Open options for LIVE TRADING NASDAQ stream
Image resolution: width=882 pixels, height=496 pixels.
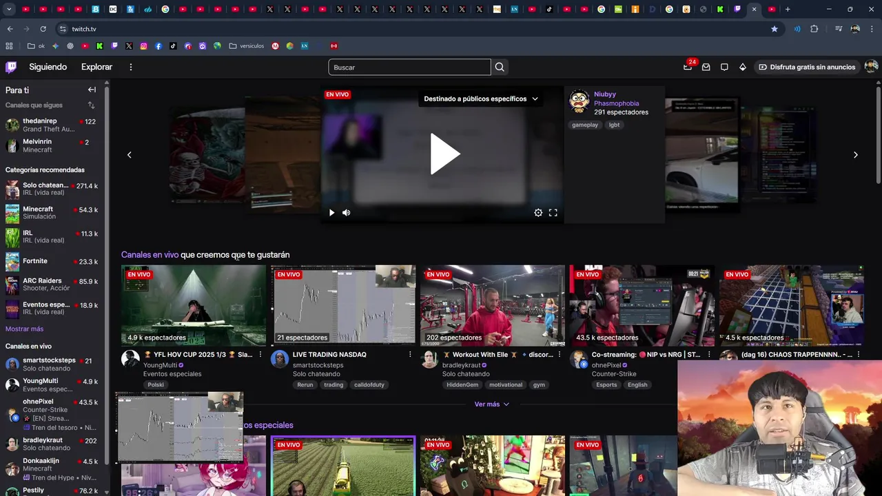point(410,355)
